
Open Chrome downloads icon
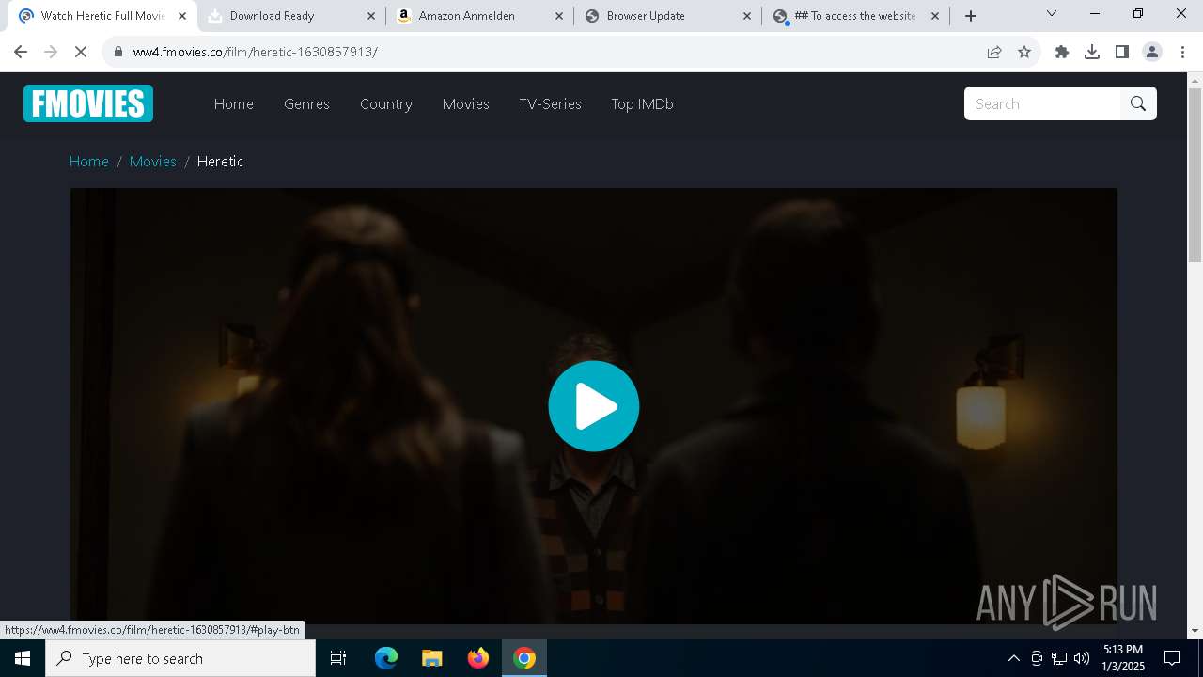coord(1092,52)
